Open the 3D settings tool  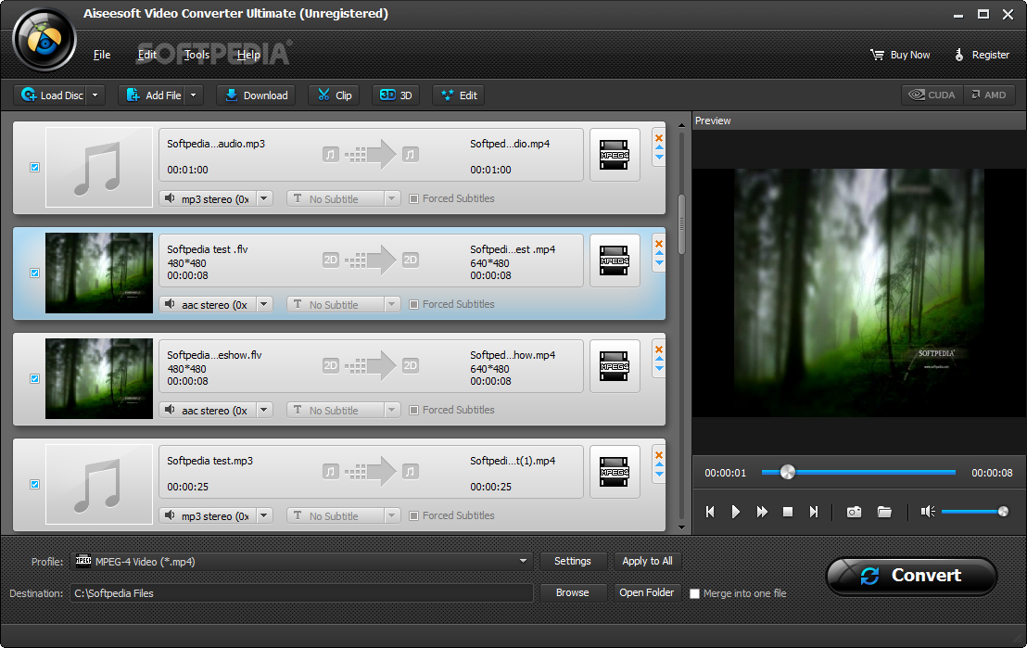click(x=396, y=95)
